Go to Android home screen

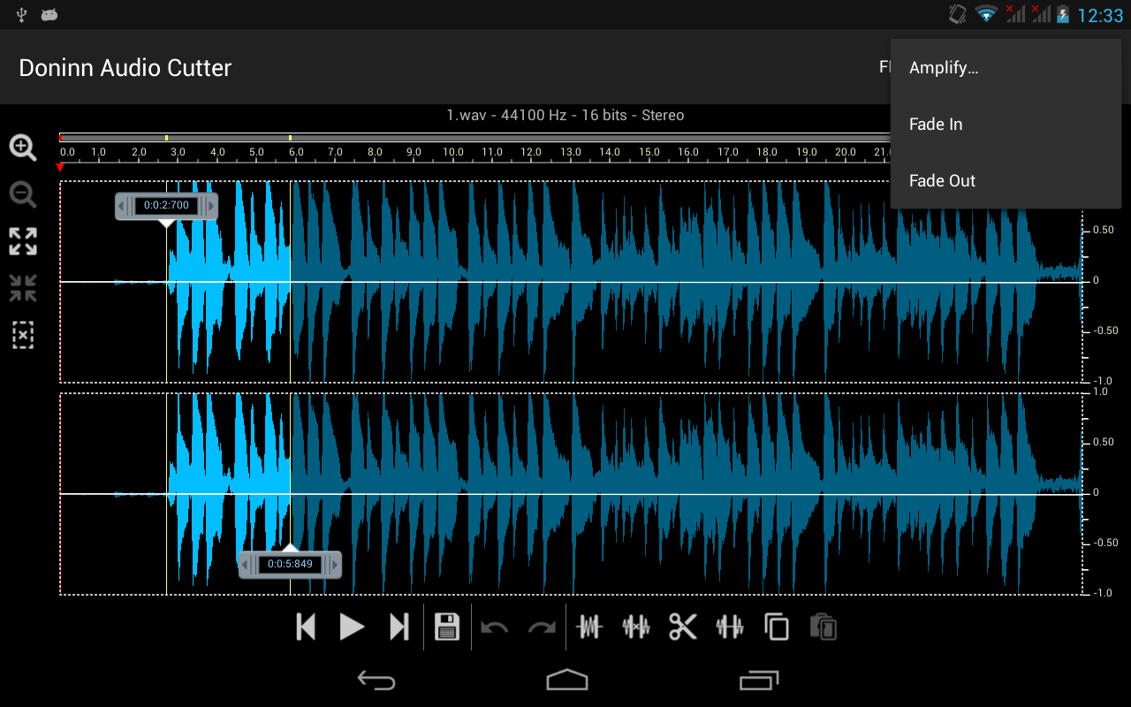(566, 680)
